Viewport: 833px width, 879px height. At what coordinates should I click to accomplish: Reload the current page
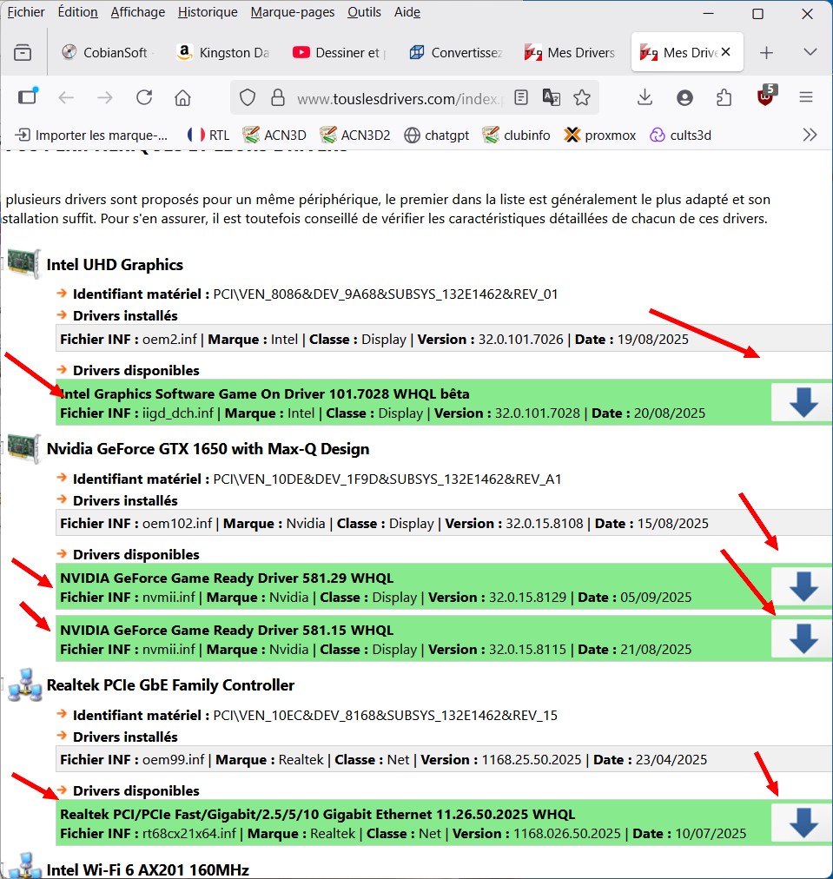pyautogui.click(x=144, y=97)
